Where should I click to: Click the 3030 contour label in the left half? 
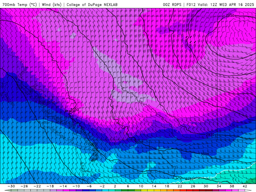pyautogui.click(x=75, y=110)
